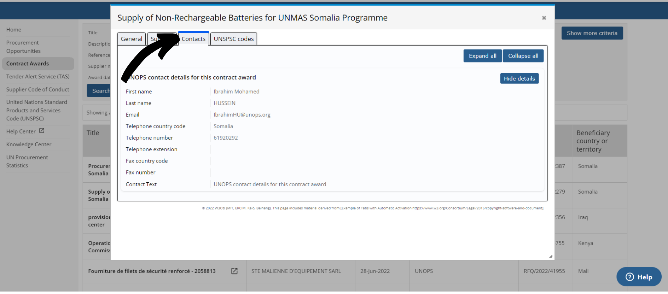The height and width of the screenshot is (294, 668).
Task: Click Kenya beneficiary cell
Action: point(586,243)
